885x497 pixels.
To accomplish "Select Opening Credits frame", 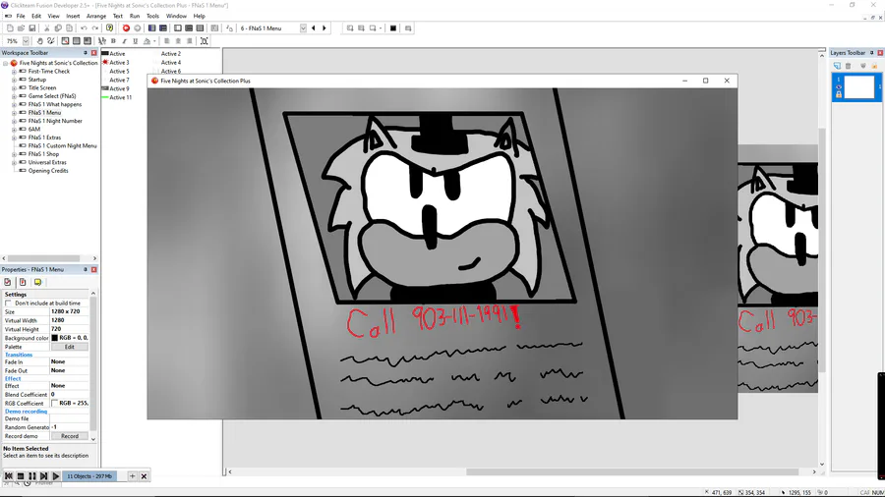I will tap(48, 171).
